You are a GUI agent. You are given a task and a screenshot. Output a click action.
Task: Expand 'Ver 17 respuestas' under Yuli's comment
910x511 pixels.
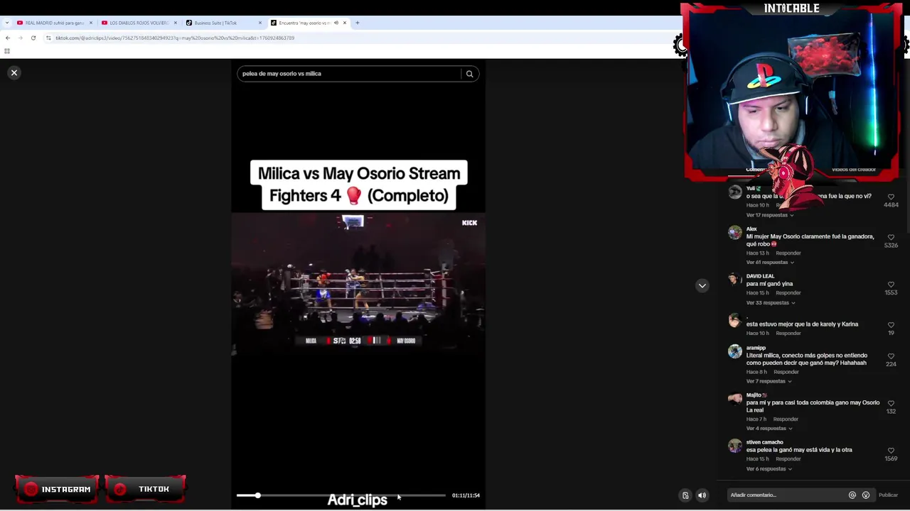pyautogui.click(x=769, y=215)
